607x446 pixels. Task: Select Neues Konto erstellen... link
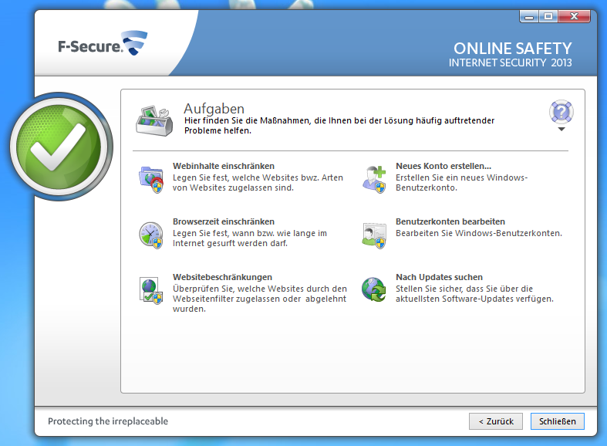tap(443, 166)
